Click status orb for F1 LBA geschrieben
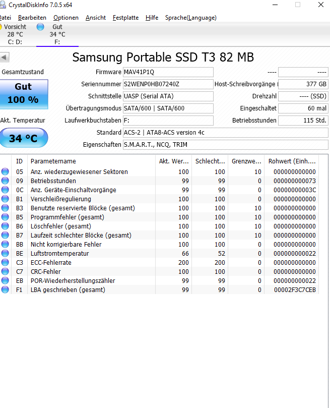Screen dimensions: 330x408 [x=5, y=289]
